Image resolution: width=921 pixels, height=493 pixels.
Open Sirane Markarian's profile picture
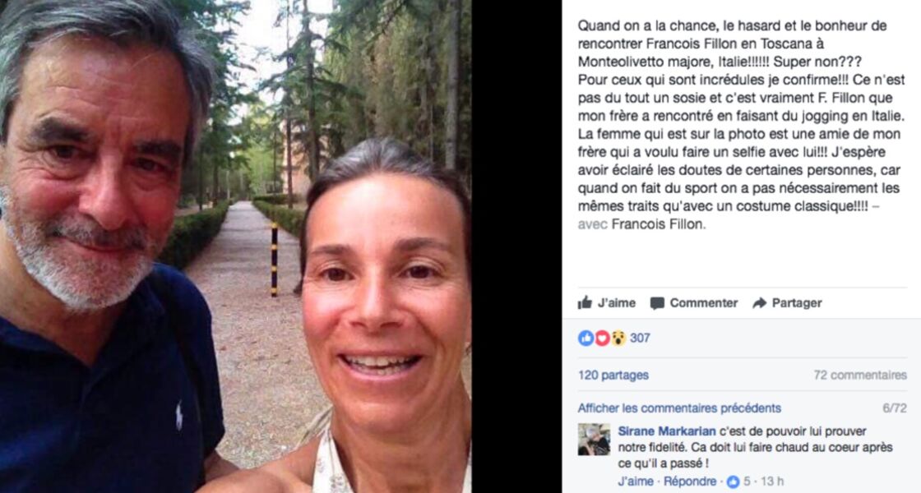(594, 440)
